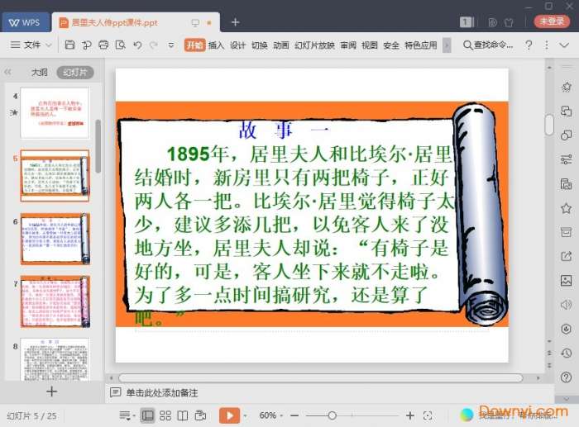Select the 插入 ribbon tab

216,45
